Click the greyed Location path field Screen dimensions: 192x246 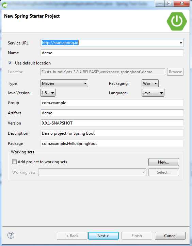pyautogui.click(x=102, y=72)
